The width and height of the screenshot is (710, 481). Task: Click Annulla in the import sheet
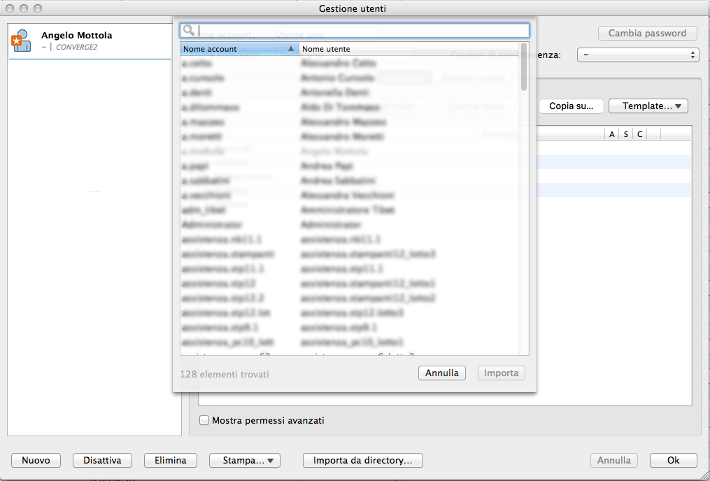pyautogui.click(x=442, y=373)
